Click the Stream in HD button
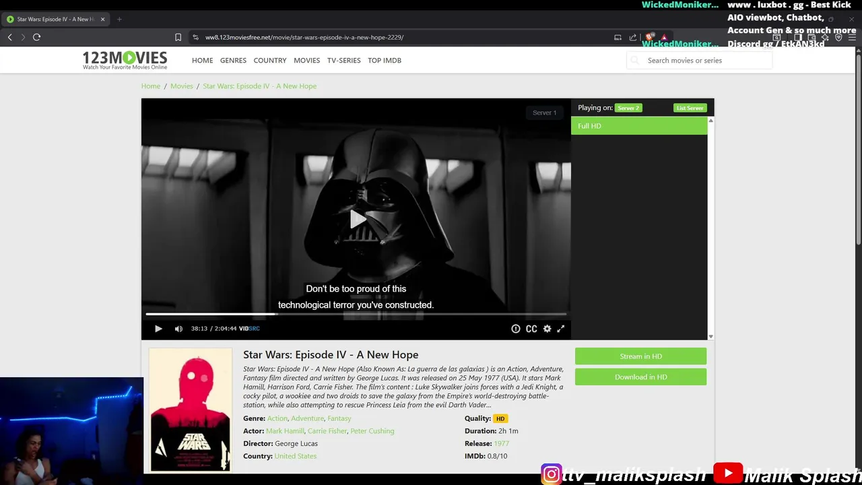The width and height of the screenshot is (862, 485). [640, 356]
